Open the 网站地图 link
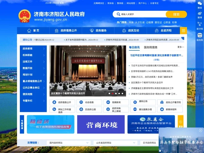Image resolution: width=204 pixels, height=153 pixels. tap(131, 3)
